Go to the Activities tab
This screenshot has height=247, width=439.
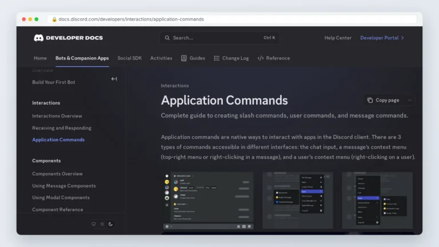[x=161, y=58]
